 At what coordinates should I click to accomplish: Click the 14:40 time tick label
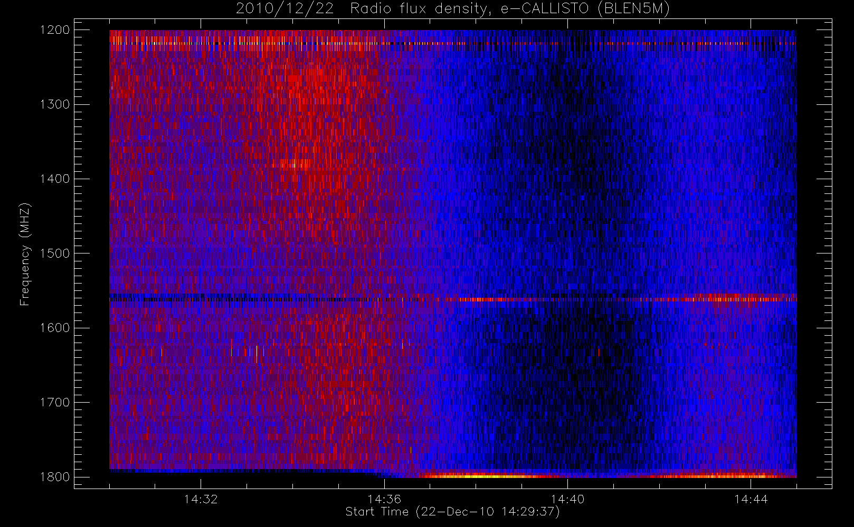(567, 499)
